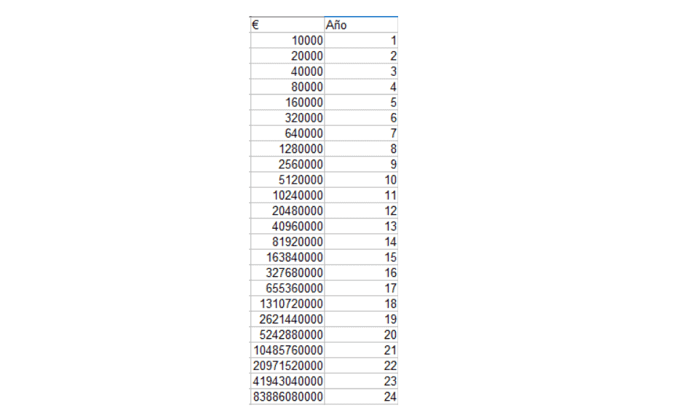
Task: Select the Año cell with value 5
Action: [361, 102]
